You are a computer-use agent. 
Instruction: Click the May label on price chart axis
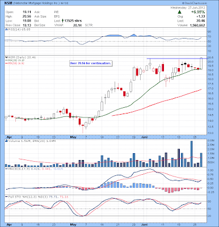(73, 137)
